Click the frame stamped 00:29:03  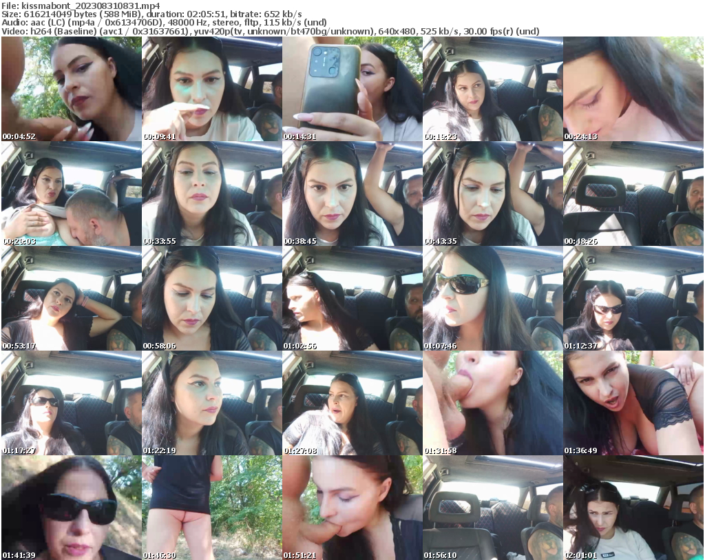(70, 193)
